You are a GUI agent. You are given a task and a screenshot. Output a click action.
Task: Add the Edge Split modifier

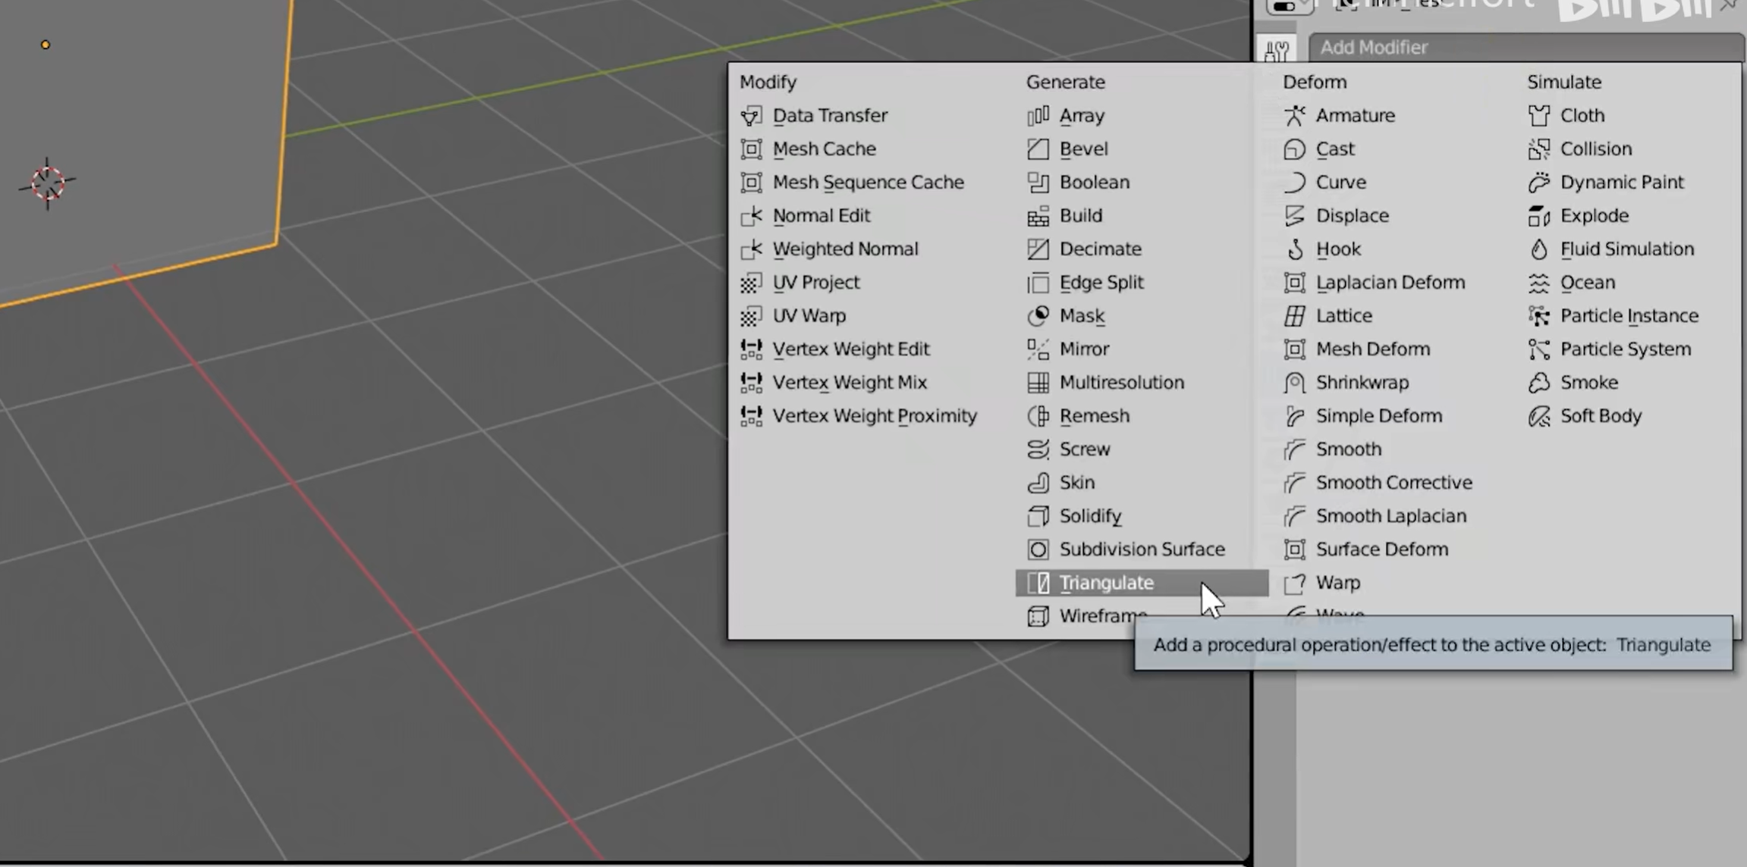(1101, 282)
